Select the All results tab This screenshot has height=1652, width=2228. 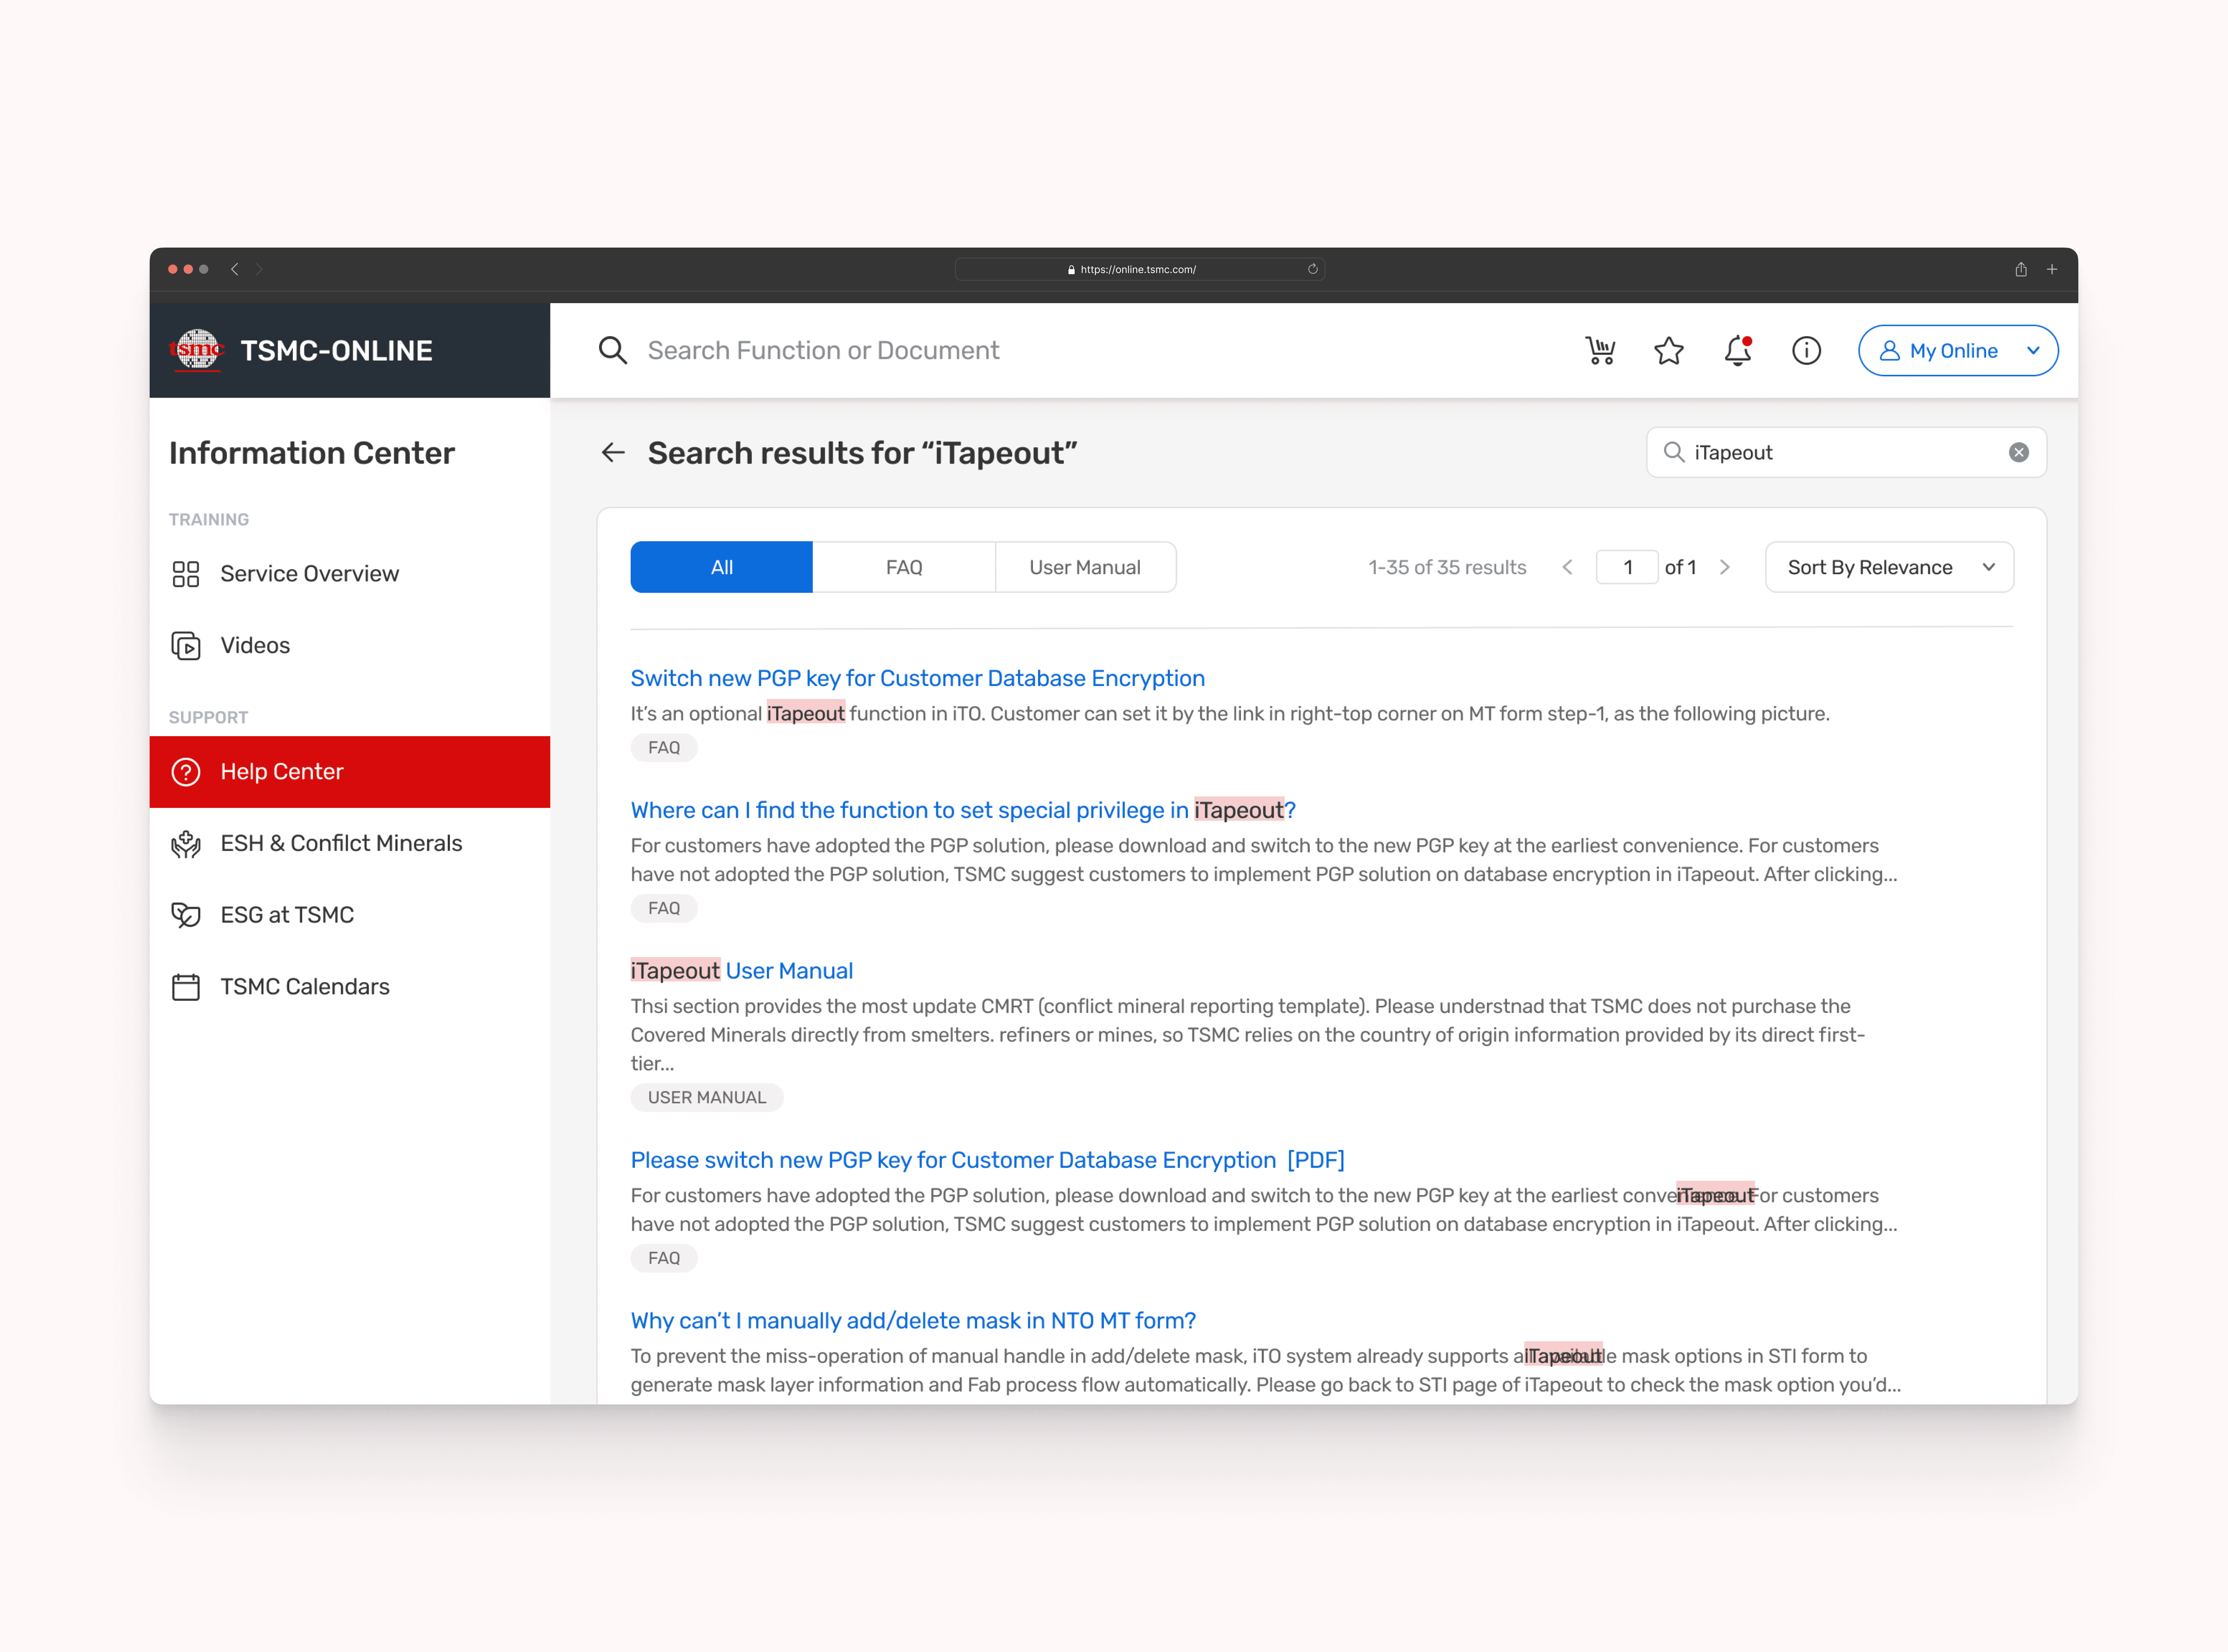[x=722, y=567]
